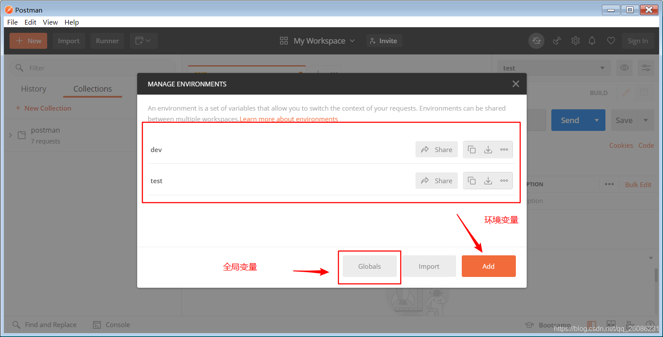Download the dev environment
Viewport: 663px width, 337px height.
pyautogui.click(x=488, y=149)
